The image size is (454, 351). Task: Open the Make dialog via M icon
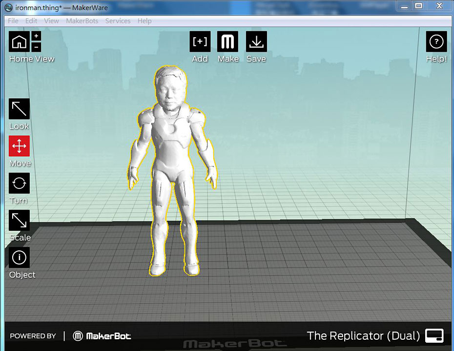(x=227, y=41)
